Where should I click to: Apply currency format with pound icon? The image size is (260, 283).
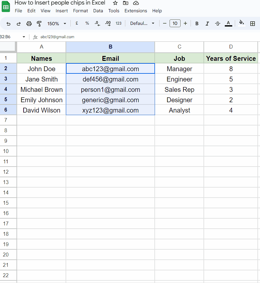click(77, 23)
